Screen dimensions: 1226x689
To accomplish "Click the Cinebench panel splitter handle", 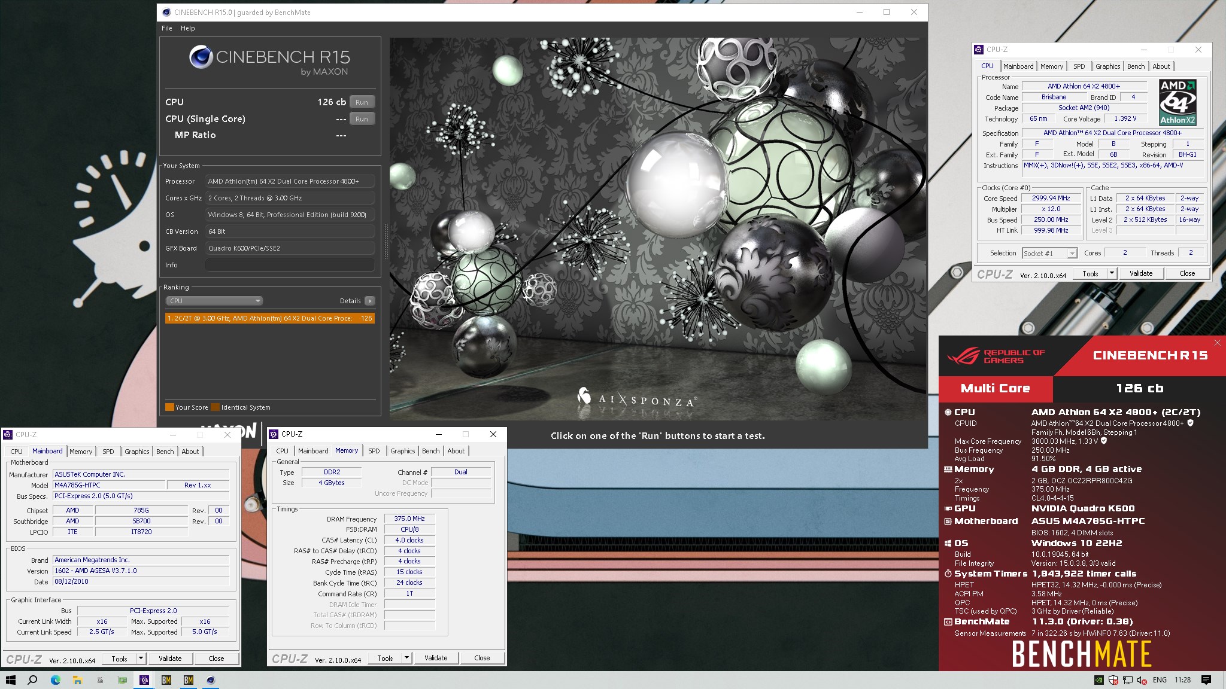I will (386, 241).
